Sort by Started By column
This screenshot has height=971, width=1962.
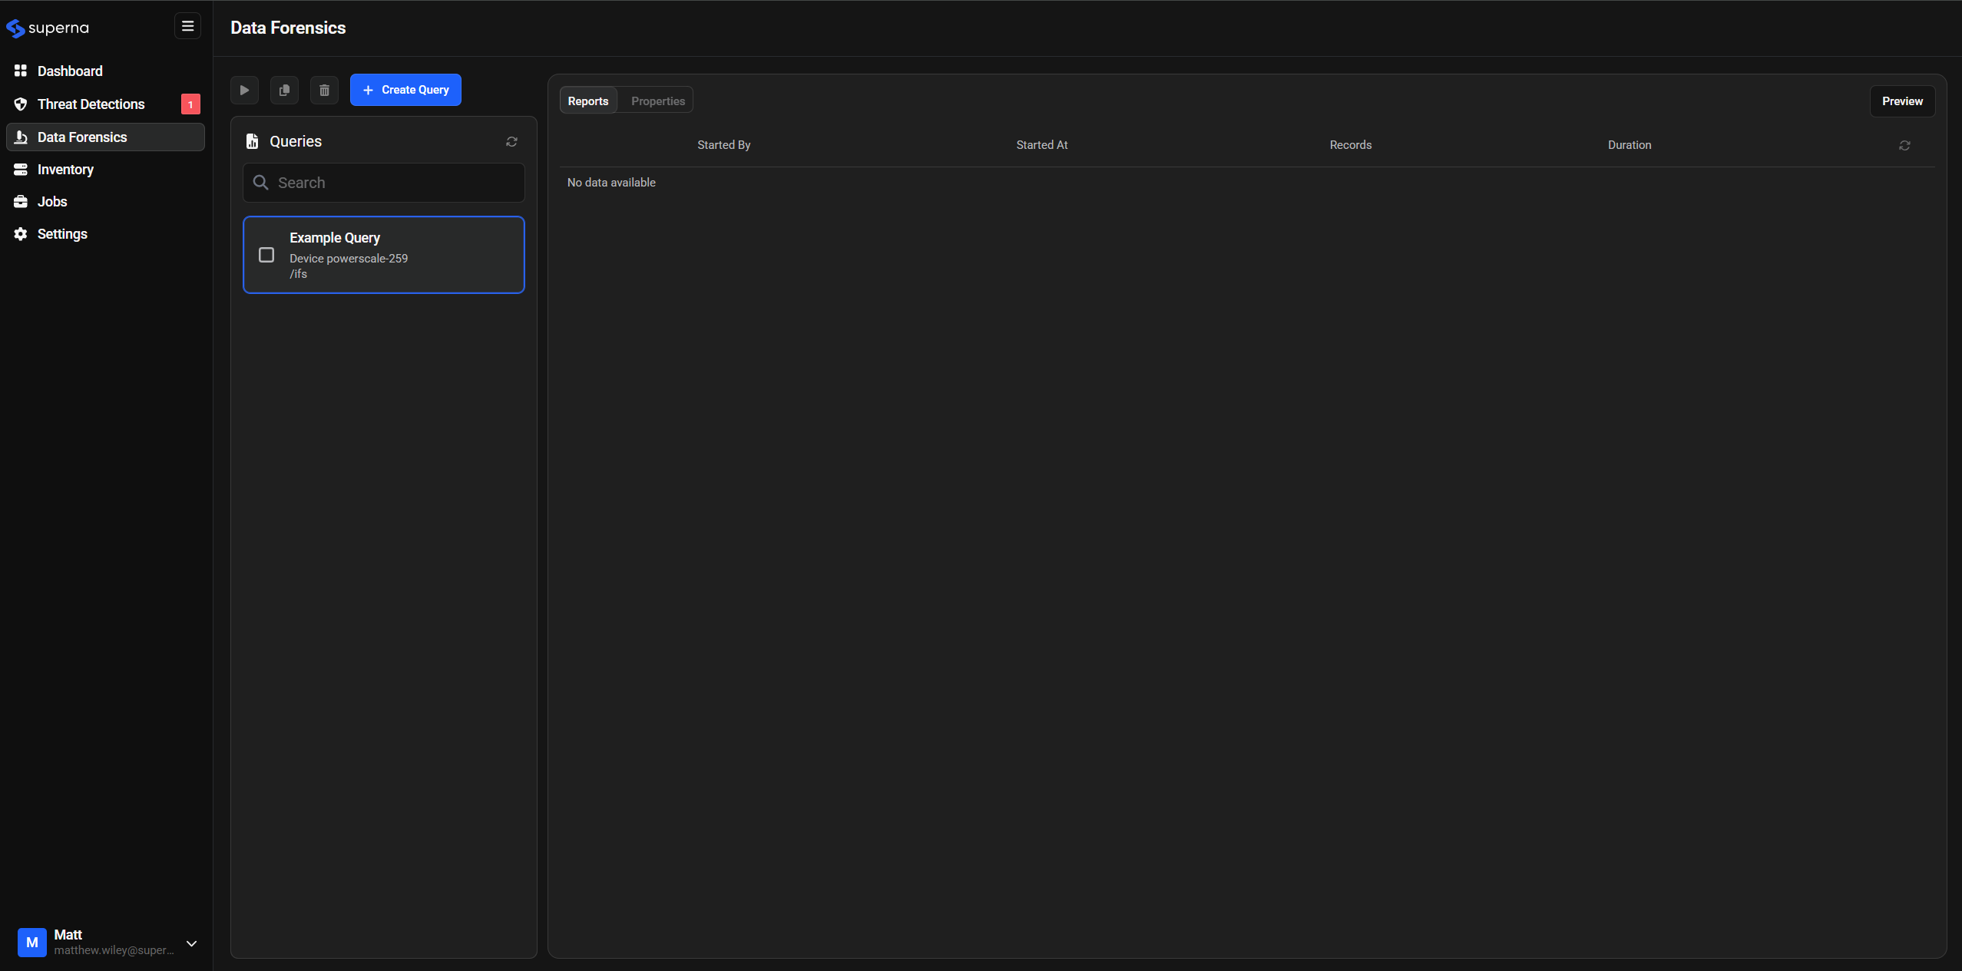click(724, 145)
